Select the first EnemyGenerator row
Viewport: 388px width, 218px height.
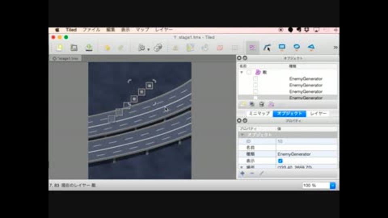click(x=287, y=79)
